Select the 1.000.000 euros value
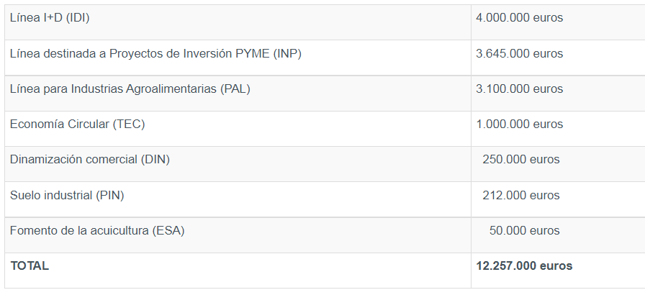645x295 pixels. coord(519,124)
